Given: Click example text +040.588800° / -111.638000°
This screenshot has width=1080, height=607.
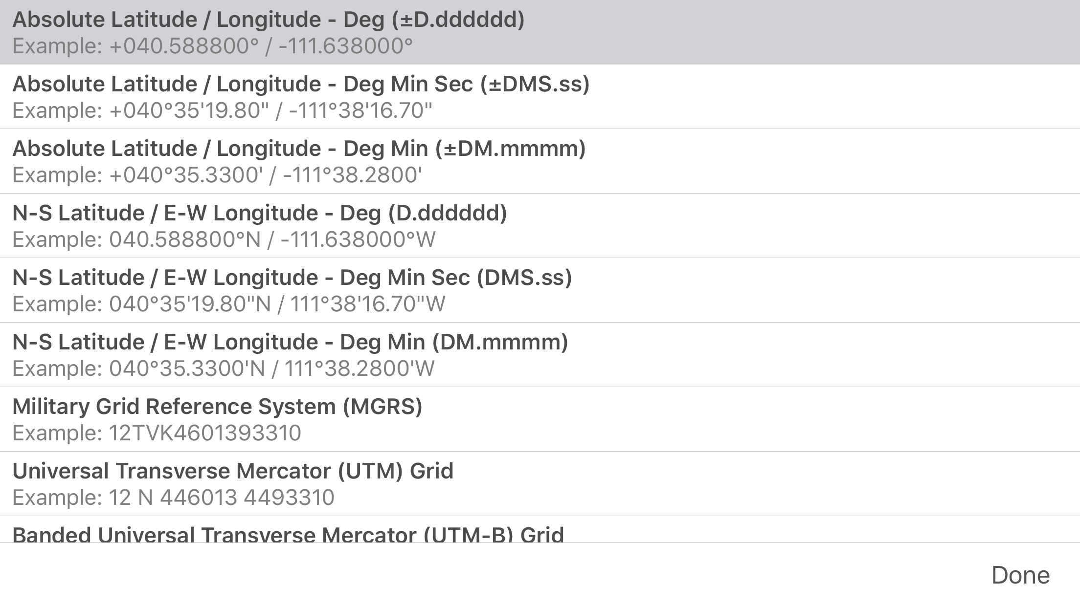Looking at the screenshot, I should pos(213,45).
